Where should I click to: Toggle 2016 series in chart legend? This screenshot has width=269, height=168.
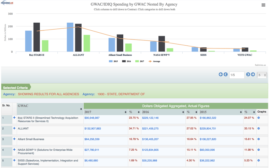[x=126, y=61]
